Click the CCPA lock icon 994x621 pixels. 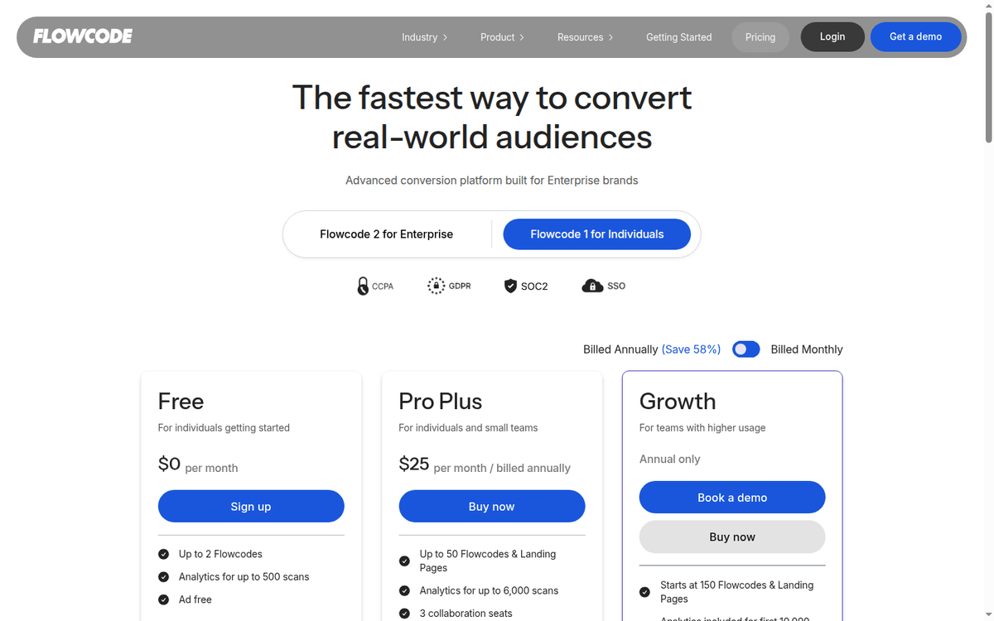click(363, 286)
